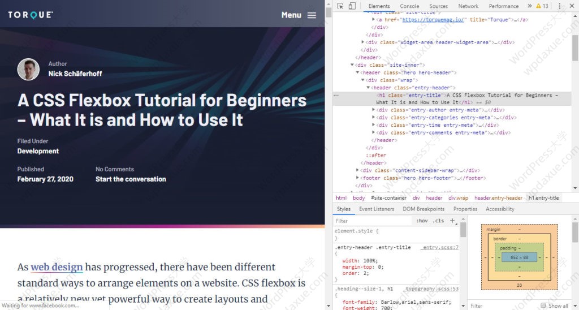This screenshot has width=579, height=310.
Task: Collapse the header entry-header node
Action: (x=368, y=88)
